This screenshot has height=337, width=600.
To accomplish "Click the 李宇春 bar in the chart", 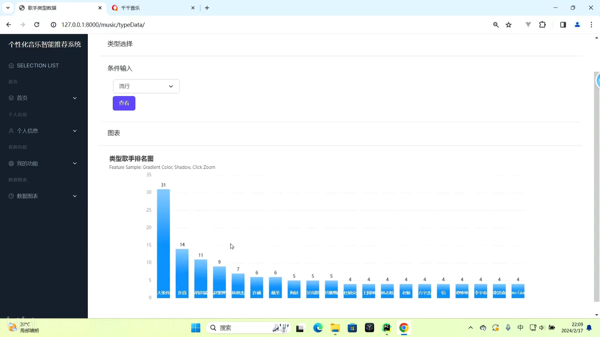I will click(481, 291).
